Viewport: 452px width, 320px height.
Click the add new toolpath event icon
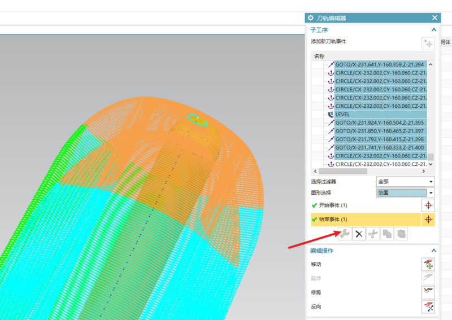[428, 43]
